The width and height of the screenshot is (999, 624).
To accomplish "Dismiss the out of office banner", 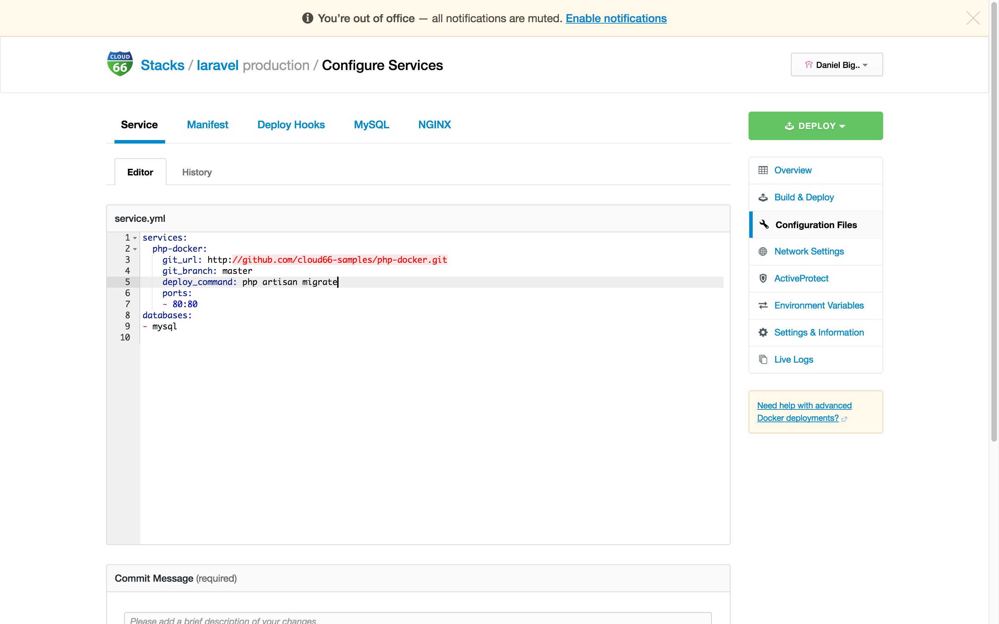I will [973, 18].
